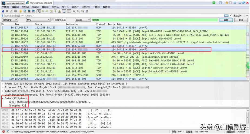Expand the Ethernet II tree node

[3, 87]
